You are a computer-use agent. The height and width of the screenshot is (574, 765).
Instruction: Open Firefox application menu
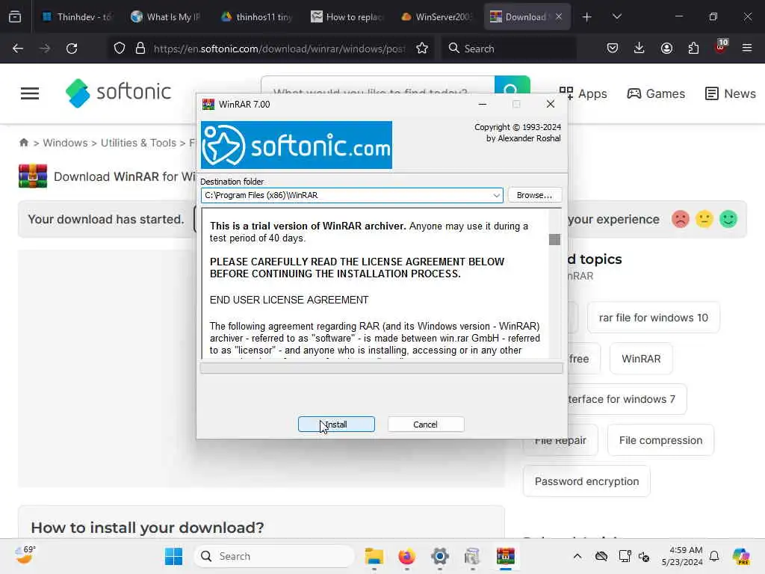pyautogui.click(x=747, y=49)
